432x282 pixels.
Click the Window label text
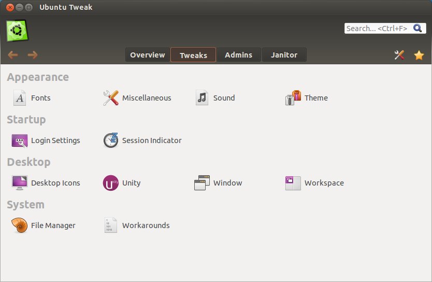click(x=228, y=183)
